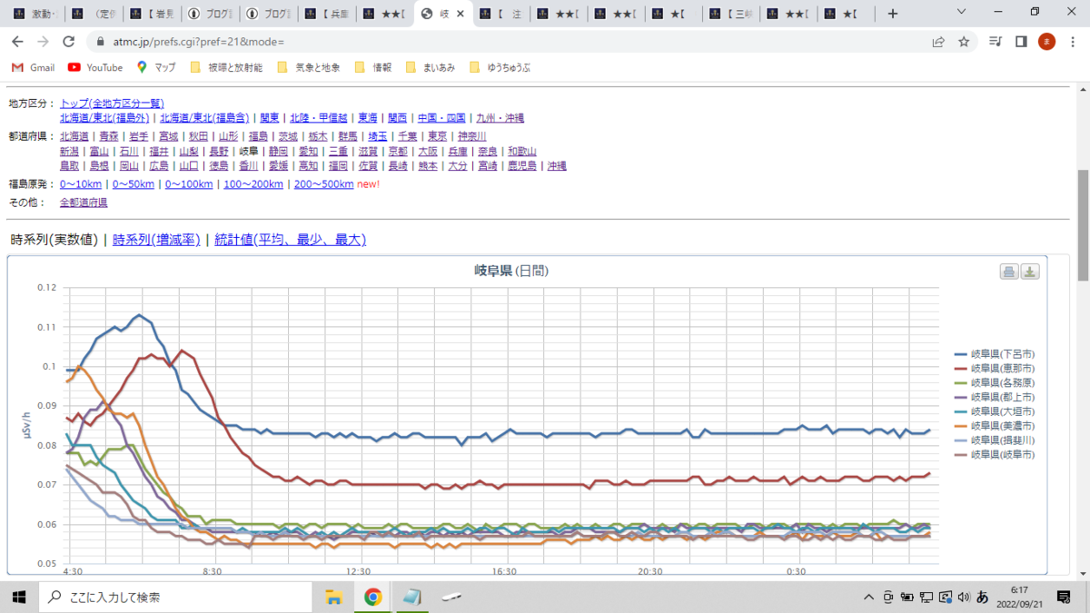Open the 0～10km Fukushima distance link
The height and width of the screenshot is (613, 1090).
[81, 183]
